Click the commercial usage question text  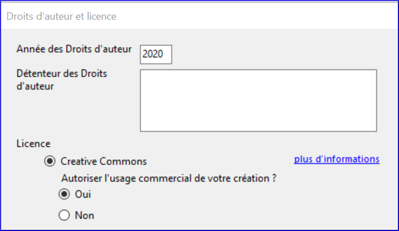tap(172, 178)
